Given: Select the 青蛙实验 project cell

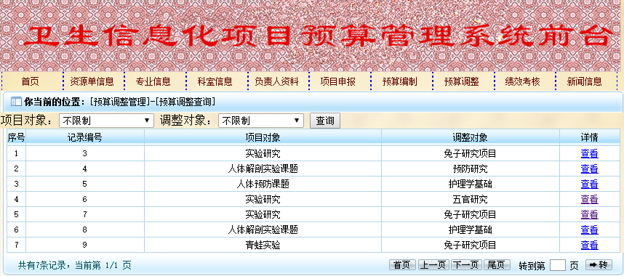Looking at the screenshot, I should pyautogui.click(x=263, y=245).
